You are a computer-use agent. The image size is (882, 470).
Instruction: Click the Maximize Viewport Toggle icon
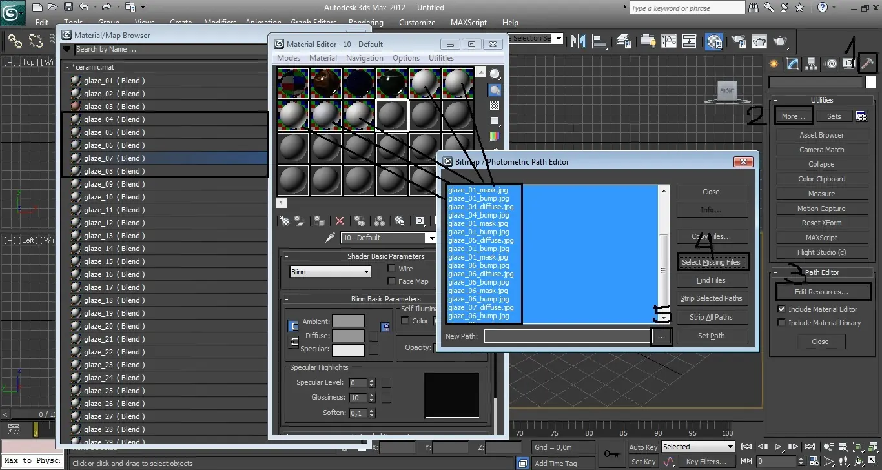[871, 461]
